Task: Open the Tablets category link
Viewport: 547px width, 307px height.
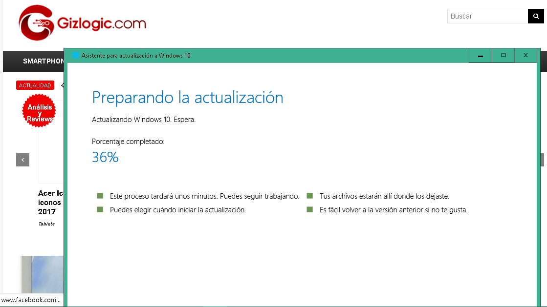Action: click(46, 224)
